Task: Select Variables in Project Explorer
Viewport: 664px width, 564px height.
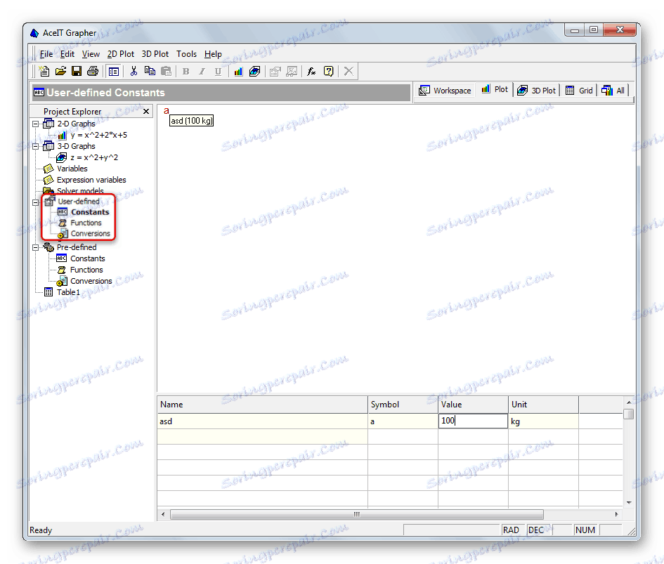Action: tap(72, 169)
